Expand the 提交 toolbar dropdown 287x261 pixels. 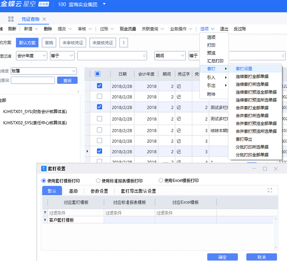point(70,29)
